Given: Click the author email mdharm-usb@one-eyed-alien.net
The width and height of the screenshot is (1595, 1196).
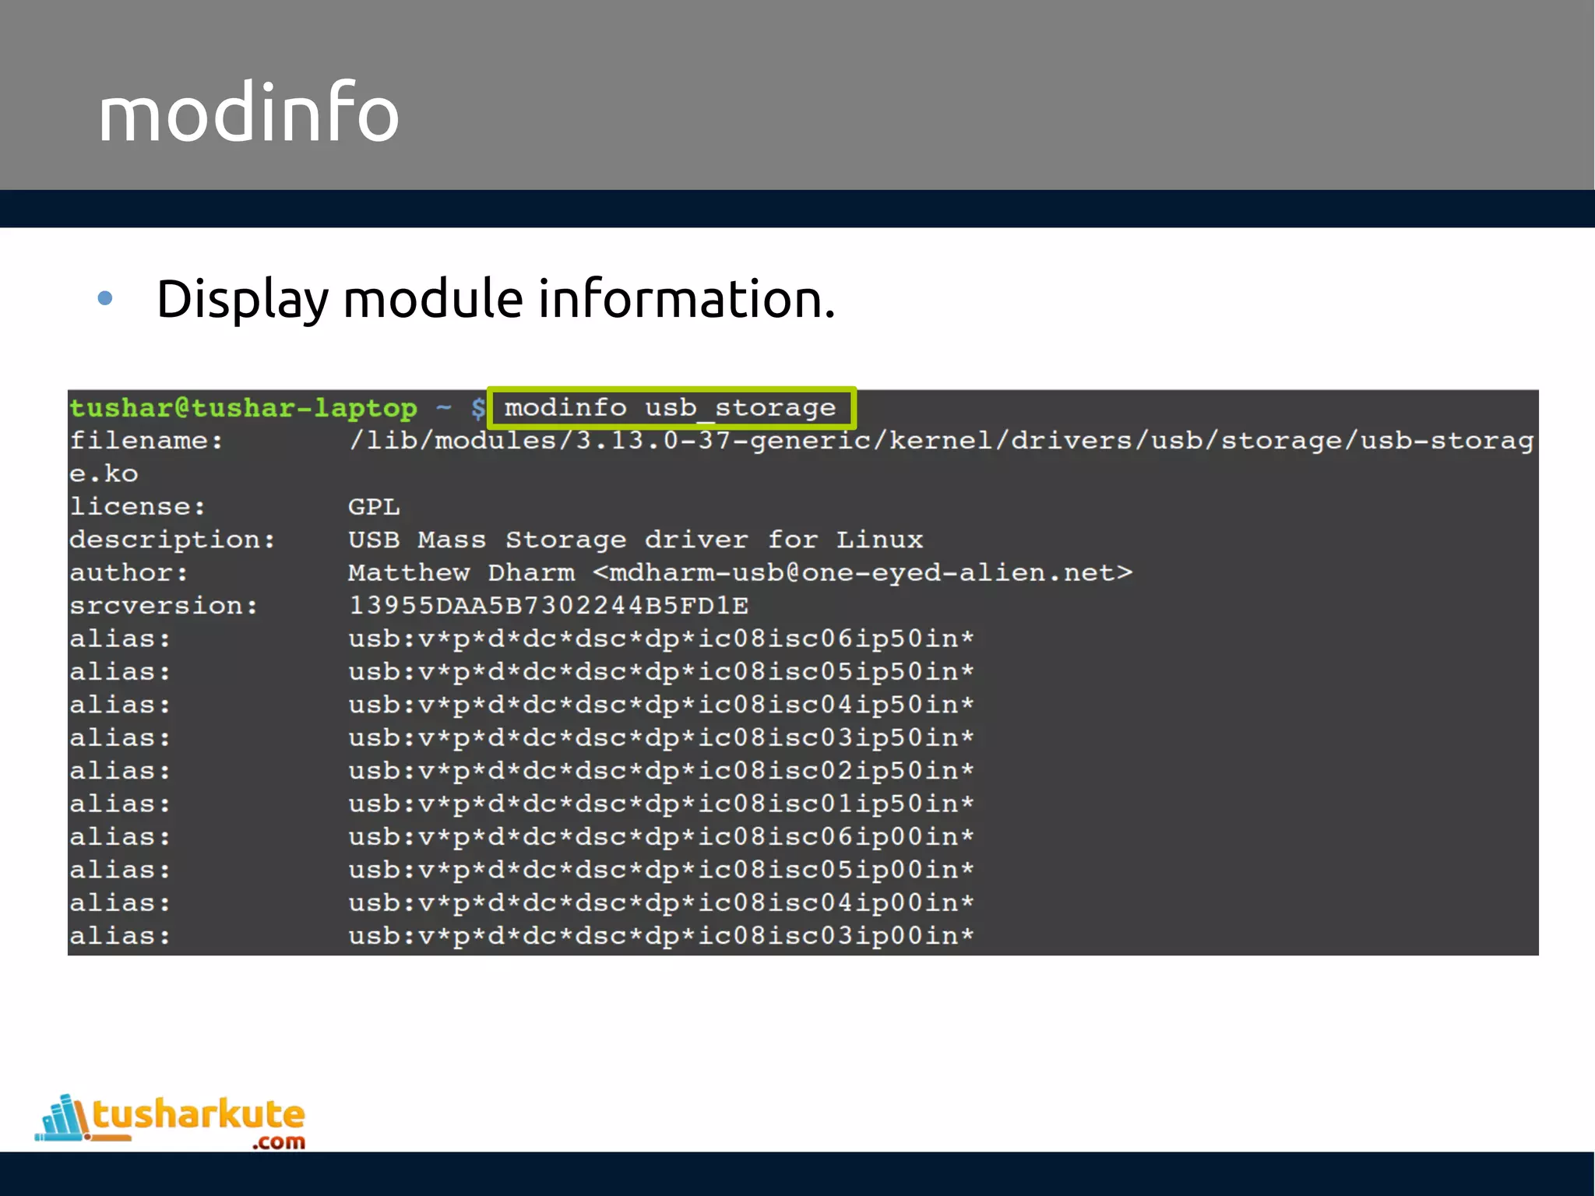Looking at the screenshot, I should (862, 573).
